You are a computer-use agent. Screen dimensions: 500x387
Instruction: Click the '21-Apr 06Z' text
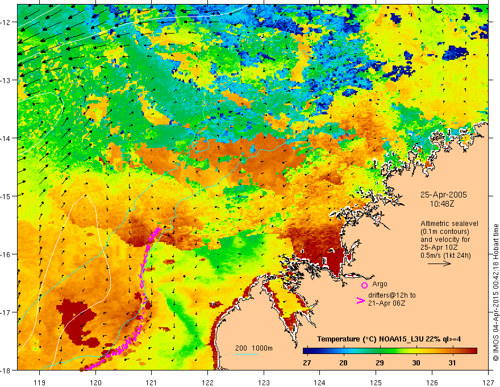click(x=386, y=303)
